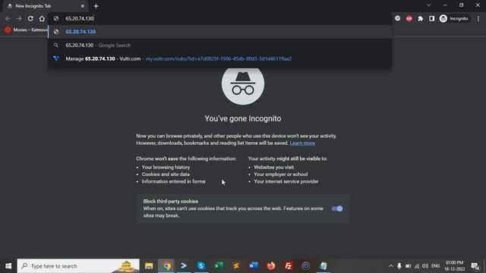The image size is (486, 273).
Task: Open the teal notepad-style taskbar app
Action: tap(323, 266)
